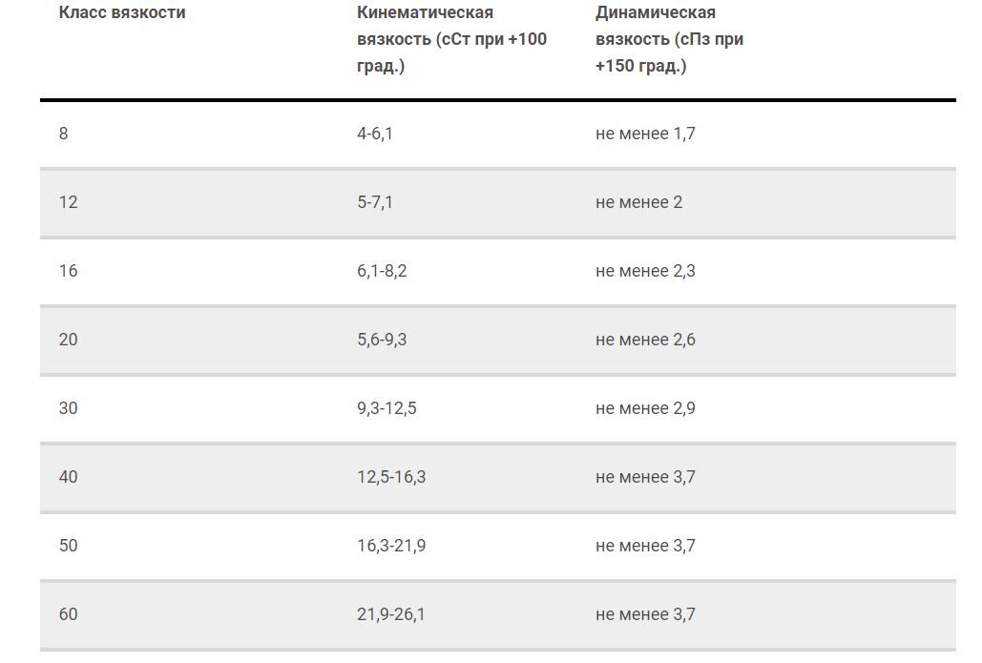Click the cell "не менее 2"
982x663 pixels.
pyautogui.click(x=638, y=202)
